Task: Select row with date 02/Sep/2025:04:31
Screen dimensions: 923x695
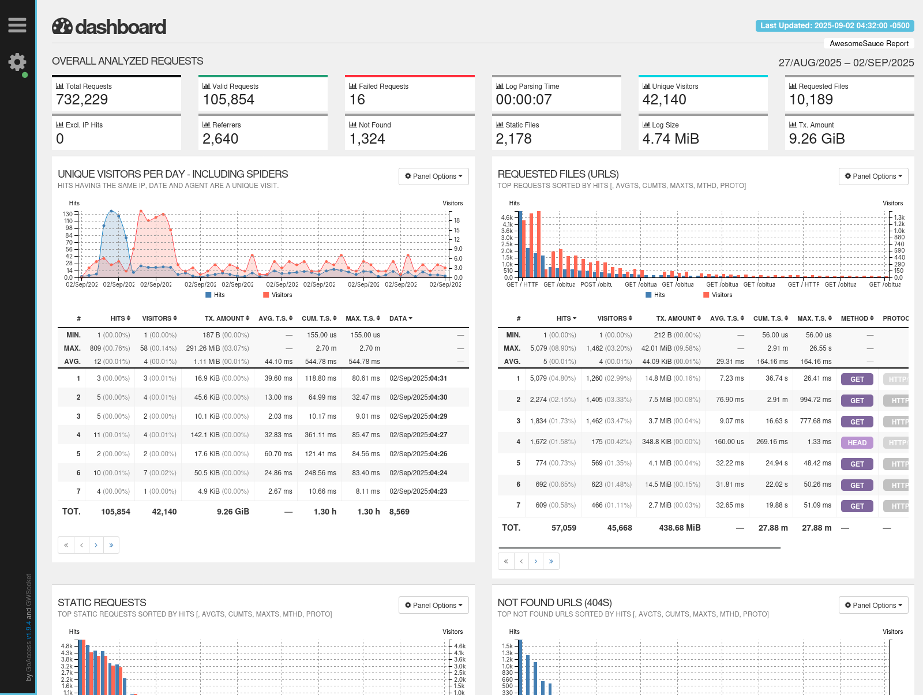Action: click(x=263, y=378)
